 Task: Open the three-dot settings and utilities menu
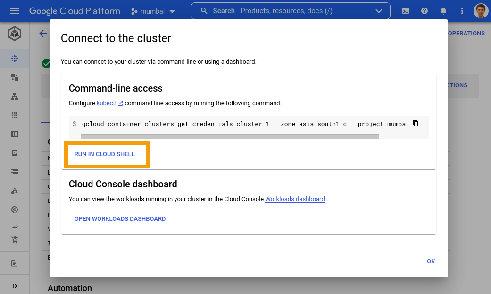click(x=462, y=11)
